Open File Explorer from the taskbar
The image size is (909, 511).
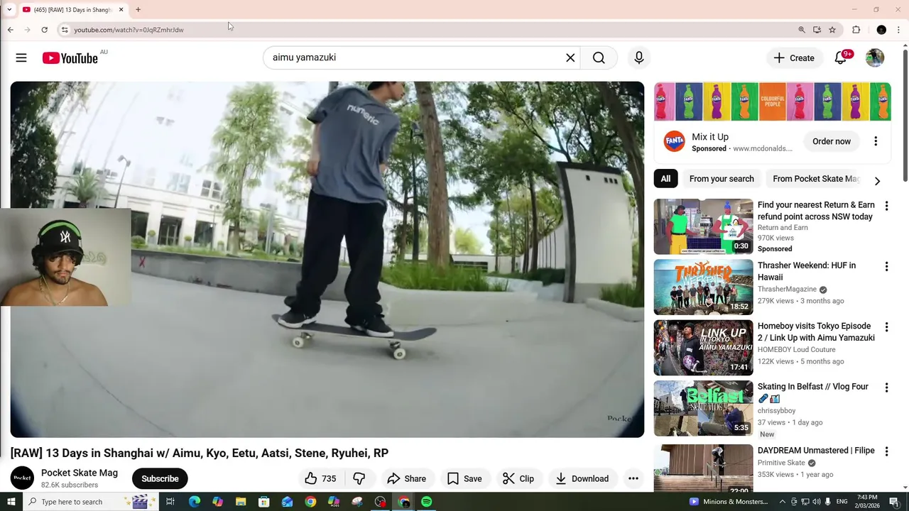click(x=241, y=502)
